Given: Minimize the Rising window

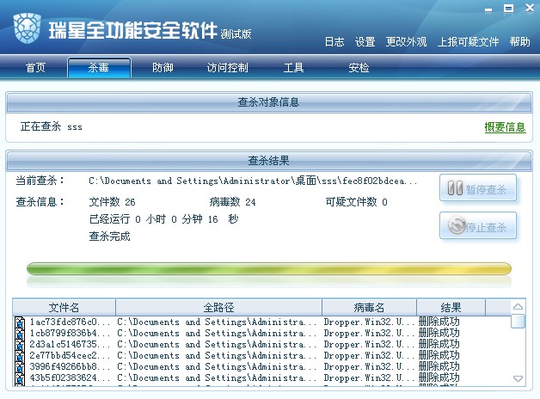Looking at the screenshot, I should 488,9.
